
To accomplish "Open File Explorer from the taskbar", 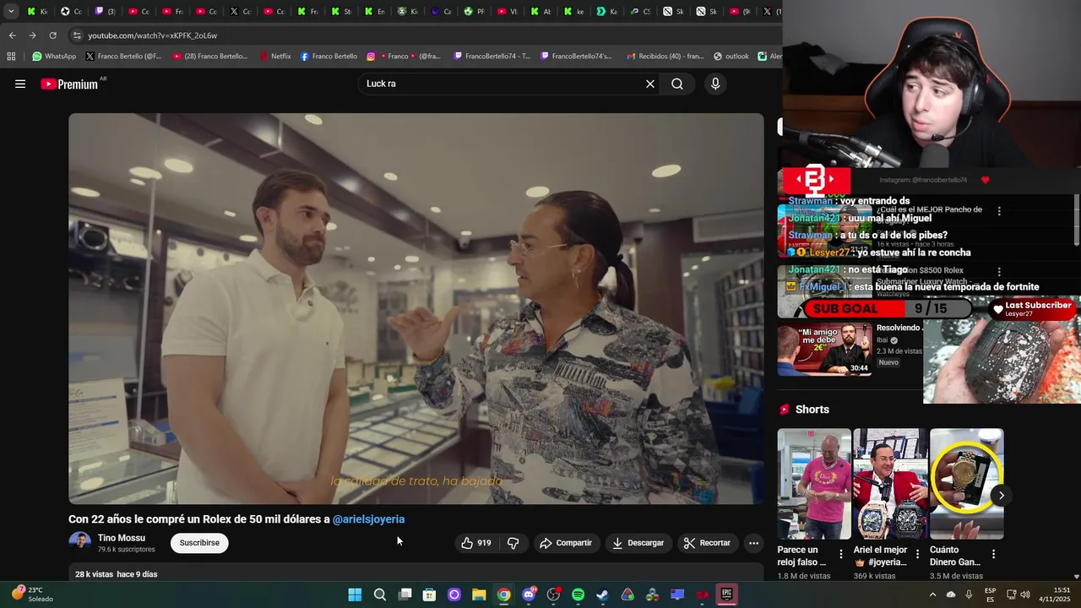I will 479,594.
